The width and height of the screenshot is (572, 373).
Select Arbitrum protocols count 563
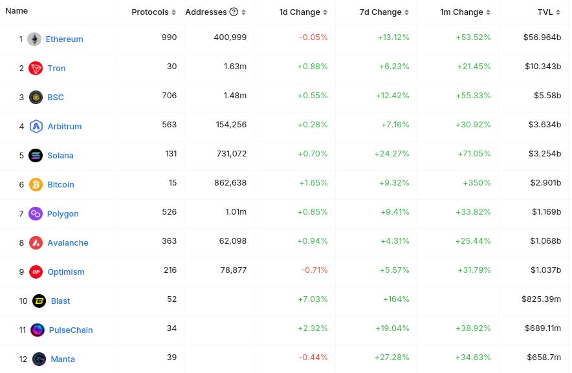[x=170, y=125]
